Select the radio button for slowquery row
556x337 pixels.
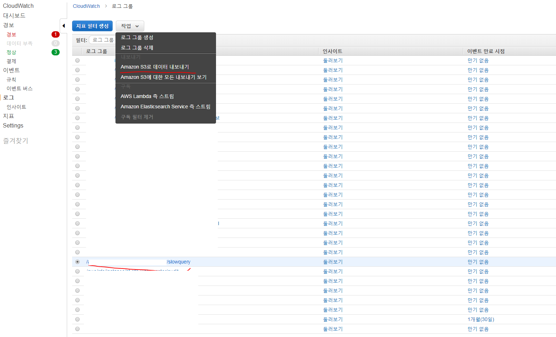pyautogui.click(x=77, y=262)
